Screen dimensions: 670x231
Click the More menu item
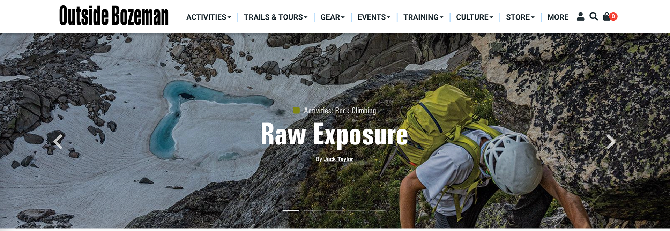coord(558,17)
